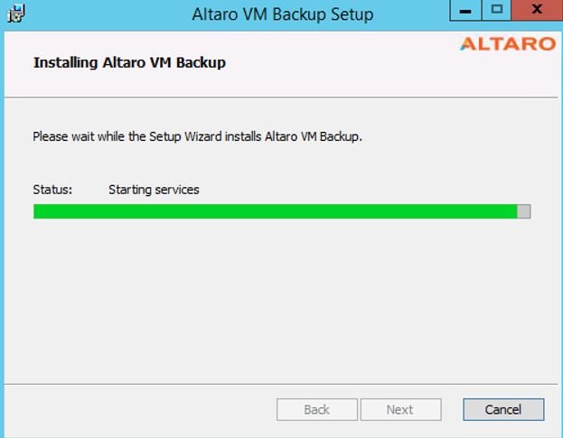Click the installer icon in the title bar
The height and width of the screenshot is (438, 563).
point(15,14)
